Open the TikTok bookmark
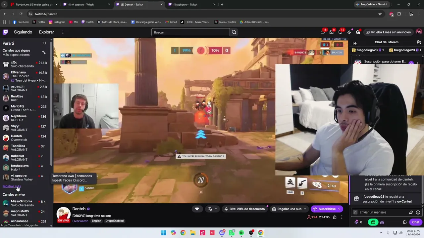Viewport: 424px width, 238px height. pos(195,22)
